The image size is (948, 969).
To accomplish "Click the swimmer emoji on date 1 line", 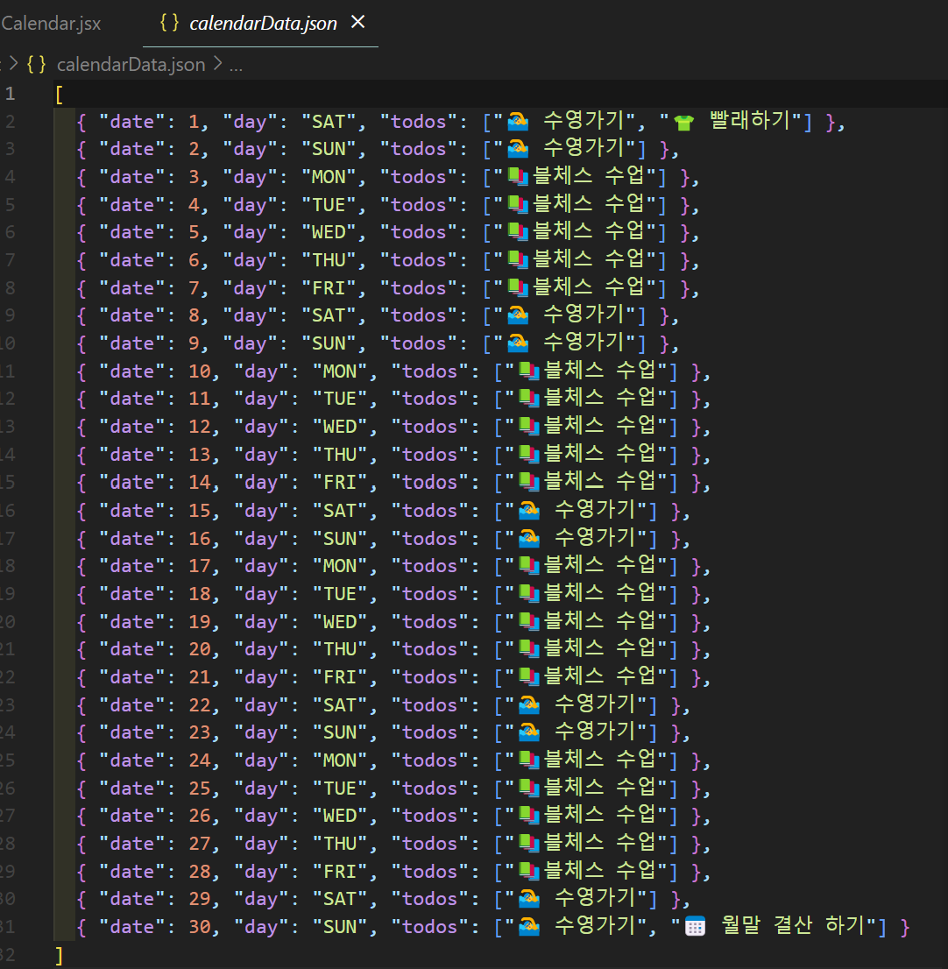I will (518, 122).
